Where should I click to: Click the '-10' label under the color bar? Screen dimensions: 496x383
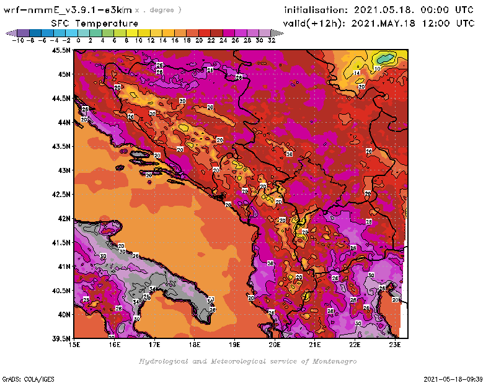pos(18,40)
